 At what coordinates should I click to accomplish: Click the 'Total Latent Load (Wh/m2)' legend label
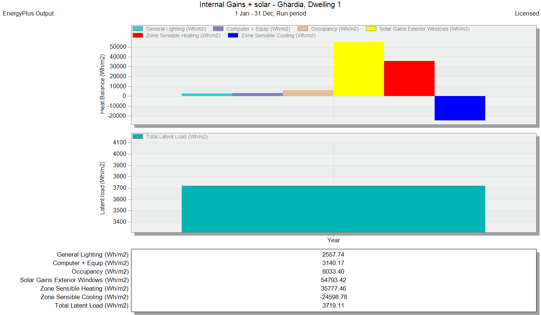point(177,137)
